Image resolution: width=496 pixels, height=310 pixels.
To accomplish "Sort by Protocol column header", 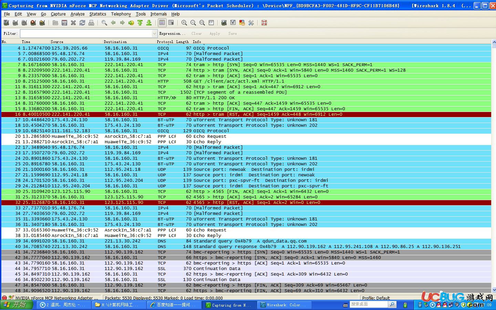I will [x=165, y=42].
